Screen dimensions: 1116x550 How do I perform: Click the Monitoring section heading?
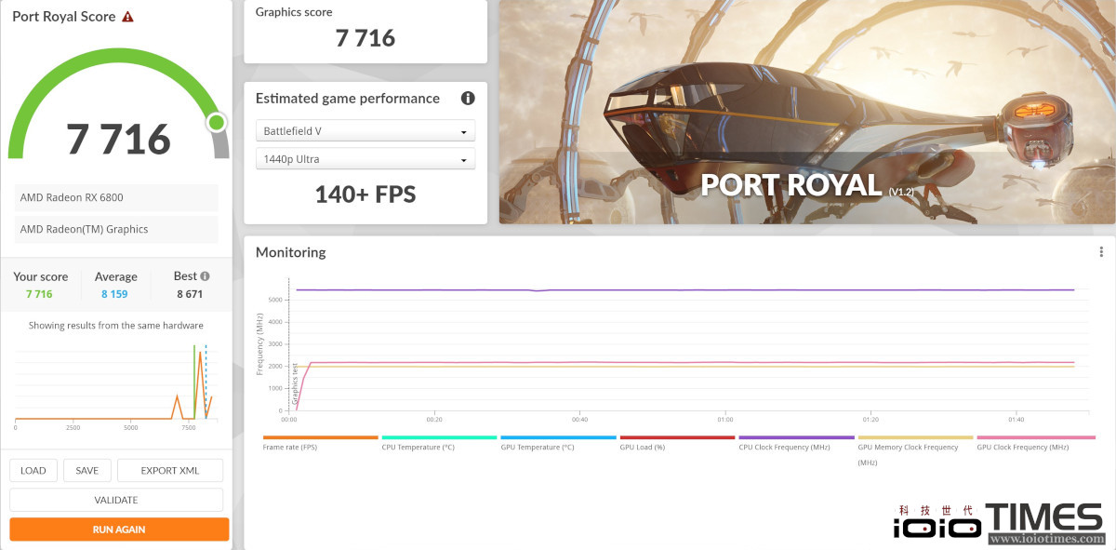pyautogui.click(x=291, y=252)
